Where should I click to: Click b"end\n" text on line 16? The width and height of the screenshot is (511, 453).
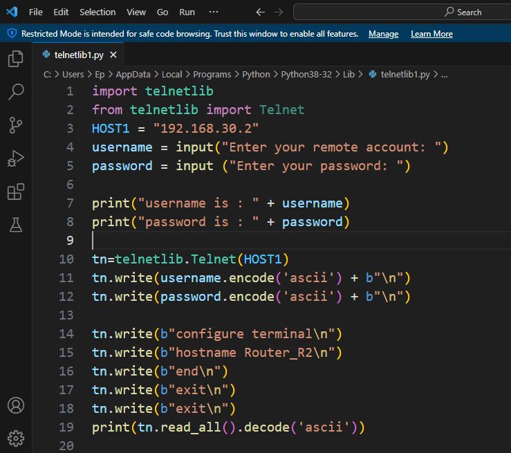[x=190, y=371]
